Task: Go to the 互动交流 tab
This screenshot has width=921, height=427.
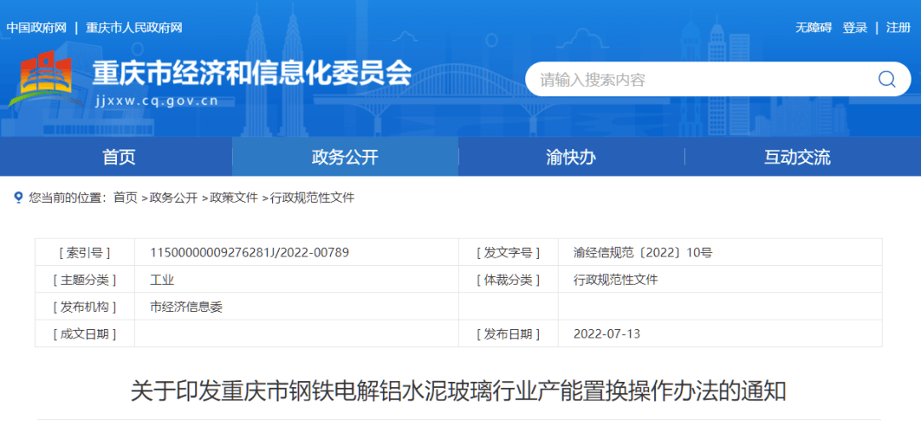Action: tap(796, 157)
